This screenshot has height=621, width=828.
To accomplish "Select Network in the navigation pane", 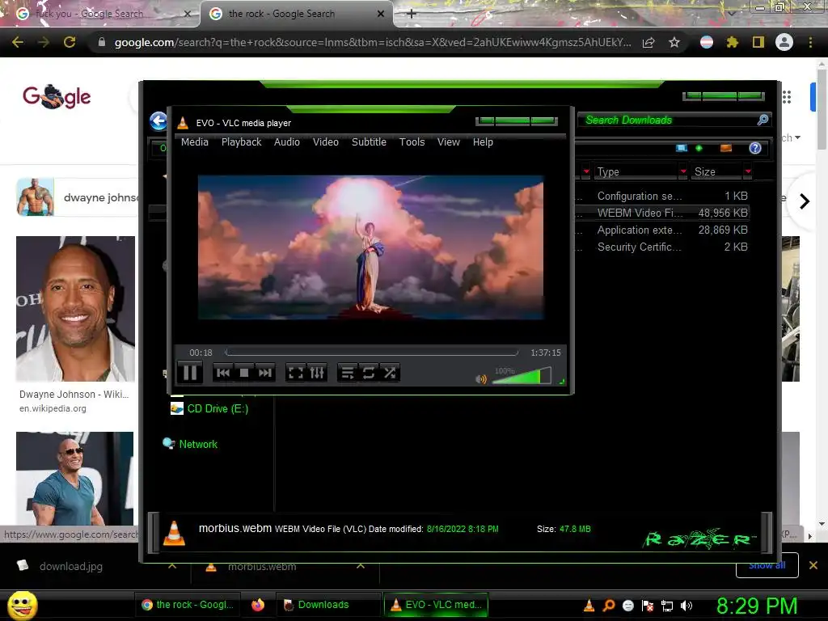I will 190,444.
